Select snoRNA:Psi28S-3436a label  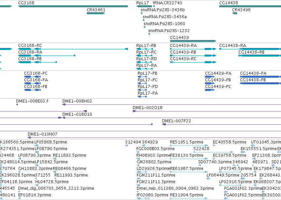pos(164,17)
